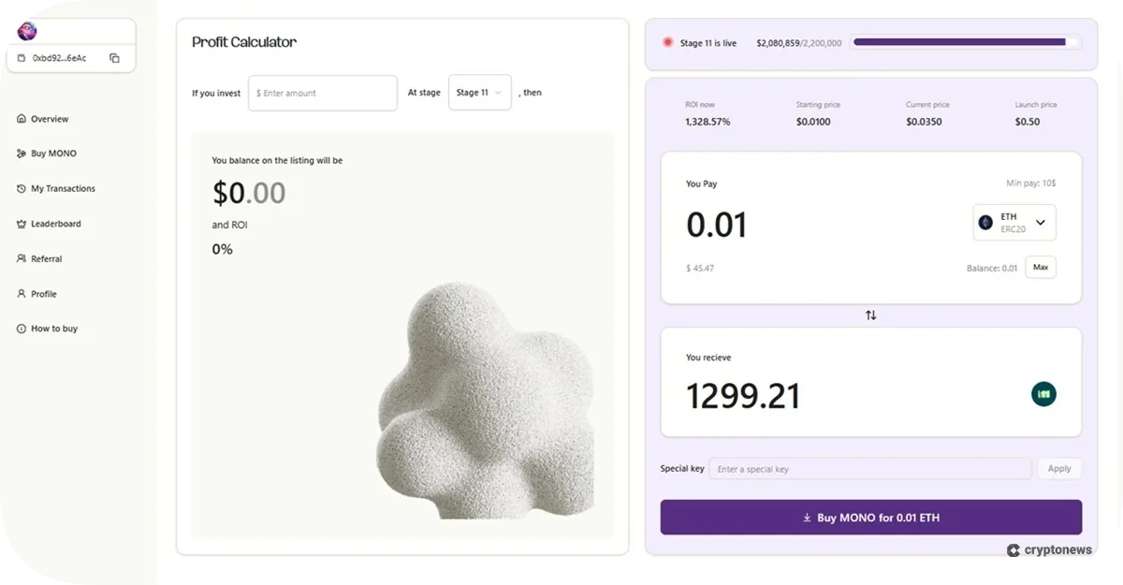
Task: Click the Stage 11 progress bar
Action: 963,42
